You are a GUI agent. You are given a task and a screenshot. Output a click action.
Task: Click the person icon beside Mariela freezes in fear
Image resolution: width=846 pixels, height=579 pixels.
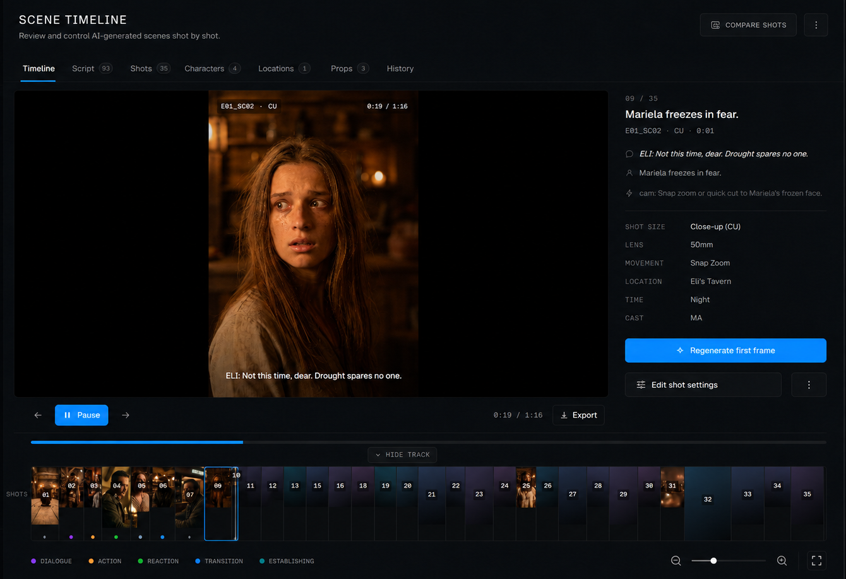[629, 173]
